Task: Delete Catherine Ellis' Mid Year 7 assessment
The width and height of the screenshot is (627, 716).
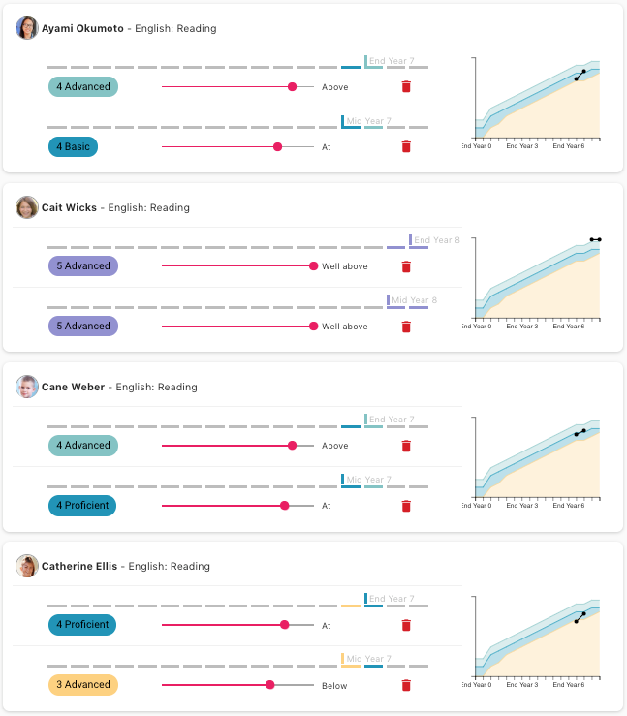Action: pos(406,685)
